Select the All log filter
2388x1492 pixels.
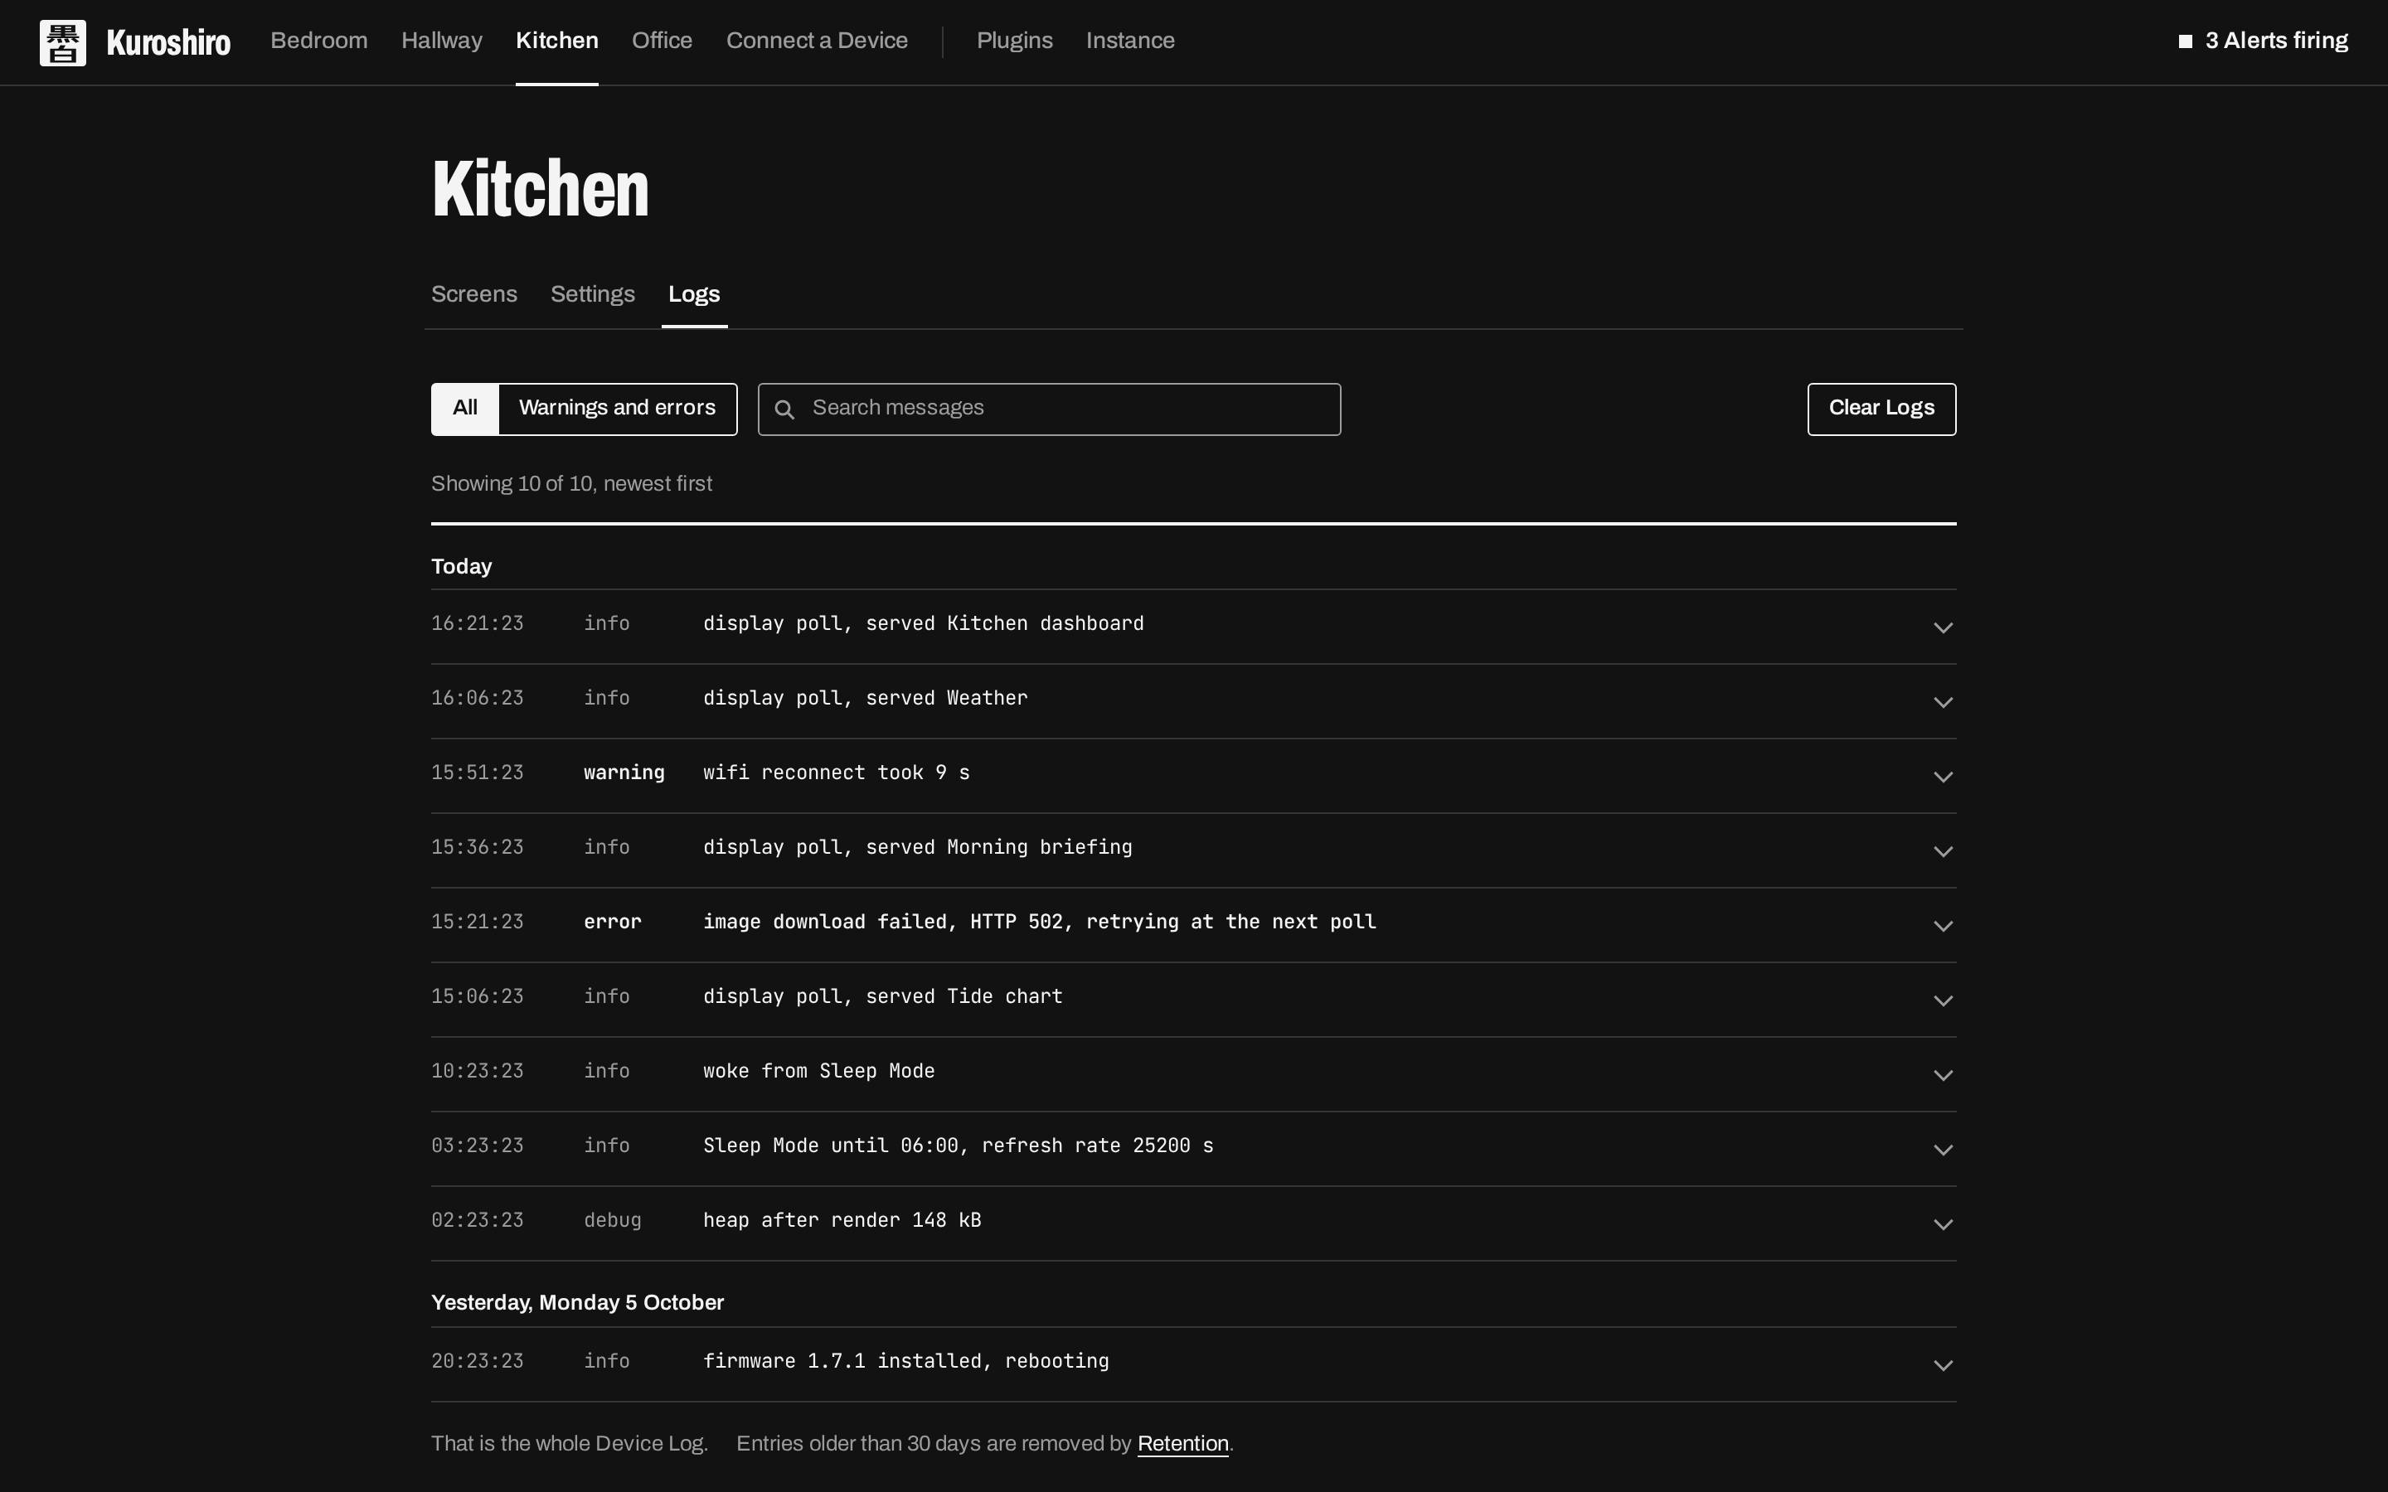coord(465,409)
